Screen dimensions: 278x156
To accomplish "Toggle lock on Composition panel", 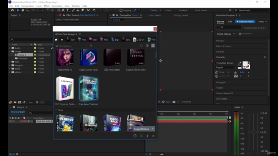I will pos(117,15).
